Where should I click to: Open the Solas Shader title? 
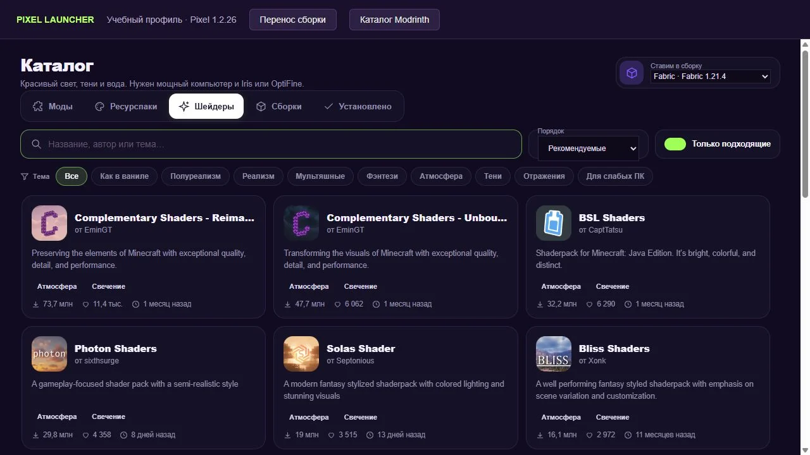[361, 348]
